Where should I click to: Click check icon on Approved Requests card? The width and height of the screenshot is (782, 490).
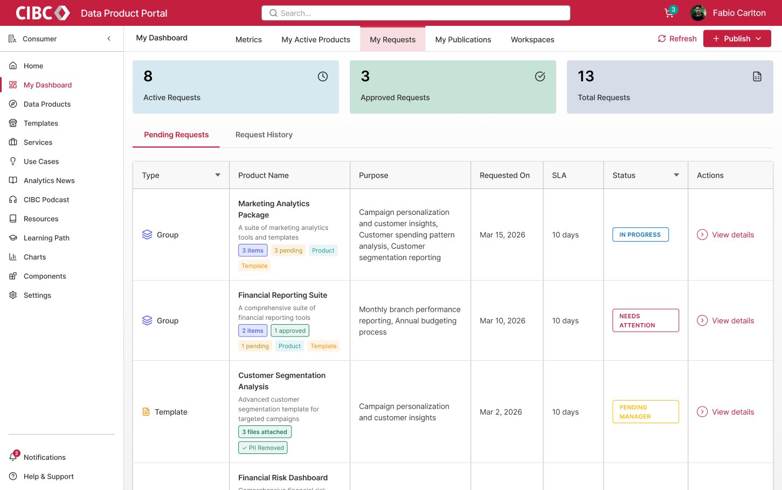click(x=540, y=76)
